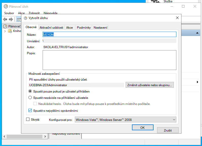Click into the Popis text area
202x146 pixels.
pyautogui.click(x=109, y=60)
